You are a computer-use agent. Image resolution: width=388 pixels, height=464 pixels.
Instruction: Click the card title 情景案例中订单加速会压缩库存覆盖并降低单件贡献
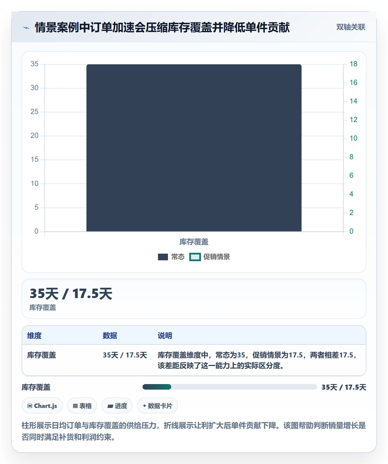tap(162, 27)
